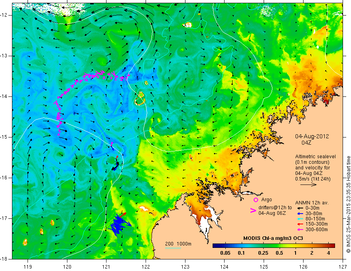This screenshot has width=351, height=271.
Task: Click the 'and velocity for' text line
Action: (x=312, y=168)
